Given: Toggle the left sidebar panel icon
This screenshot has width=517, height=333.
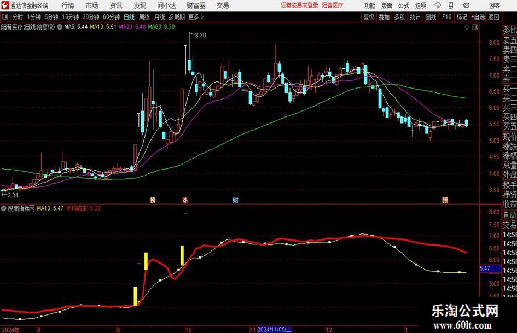Looking at the screenshot, I should coord(4,17).
